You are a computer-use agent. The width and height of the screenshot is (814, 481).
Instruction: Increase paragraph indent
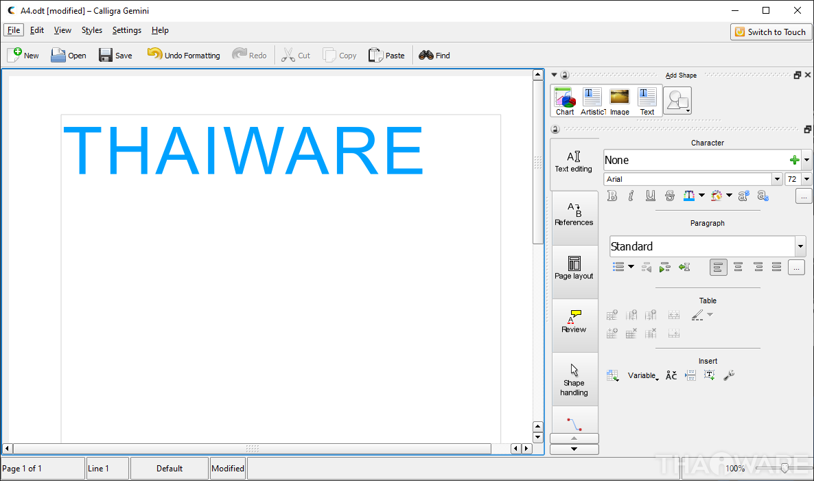click(664, 267)
